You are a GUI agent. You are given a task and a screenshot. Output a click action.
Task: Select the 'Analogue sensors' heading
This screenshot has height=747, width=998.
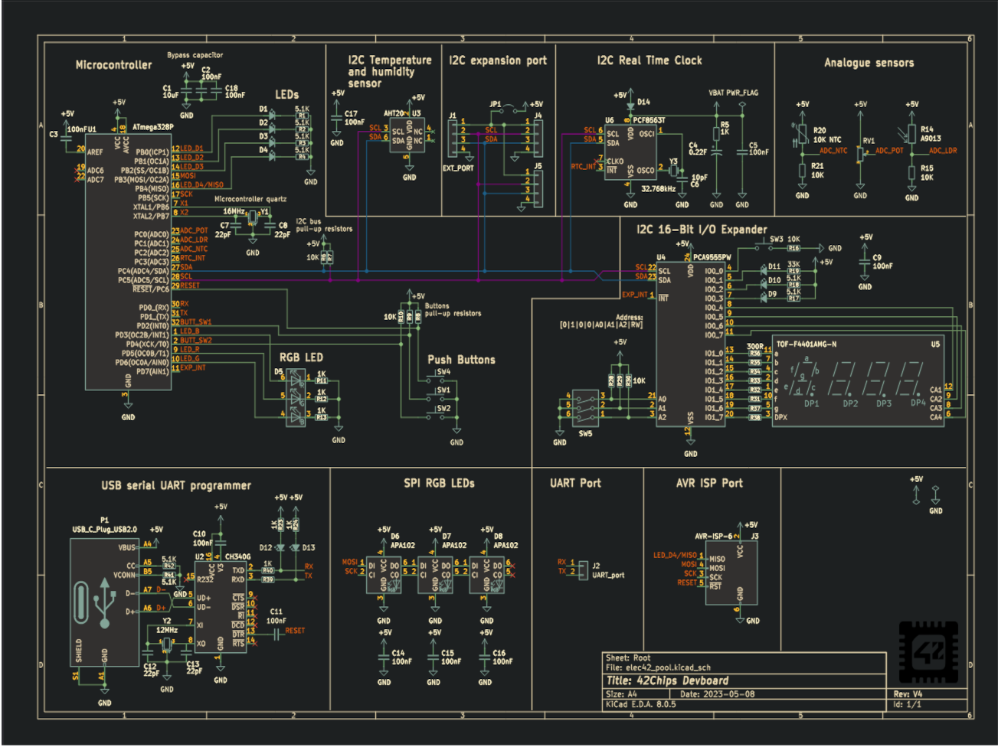(869, 64)
